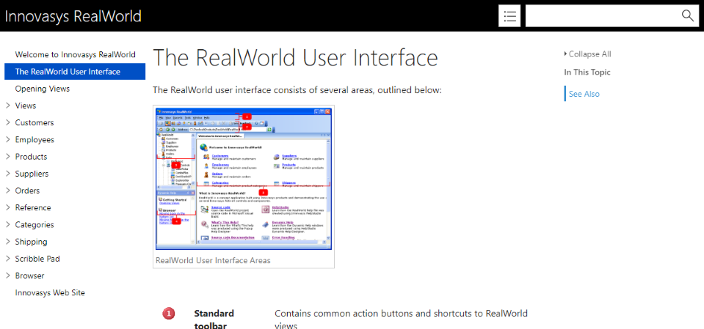
Task: Open the Scribble Pad topic link
Action: click(x=37, y=259)
